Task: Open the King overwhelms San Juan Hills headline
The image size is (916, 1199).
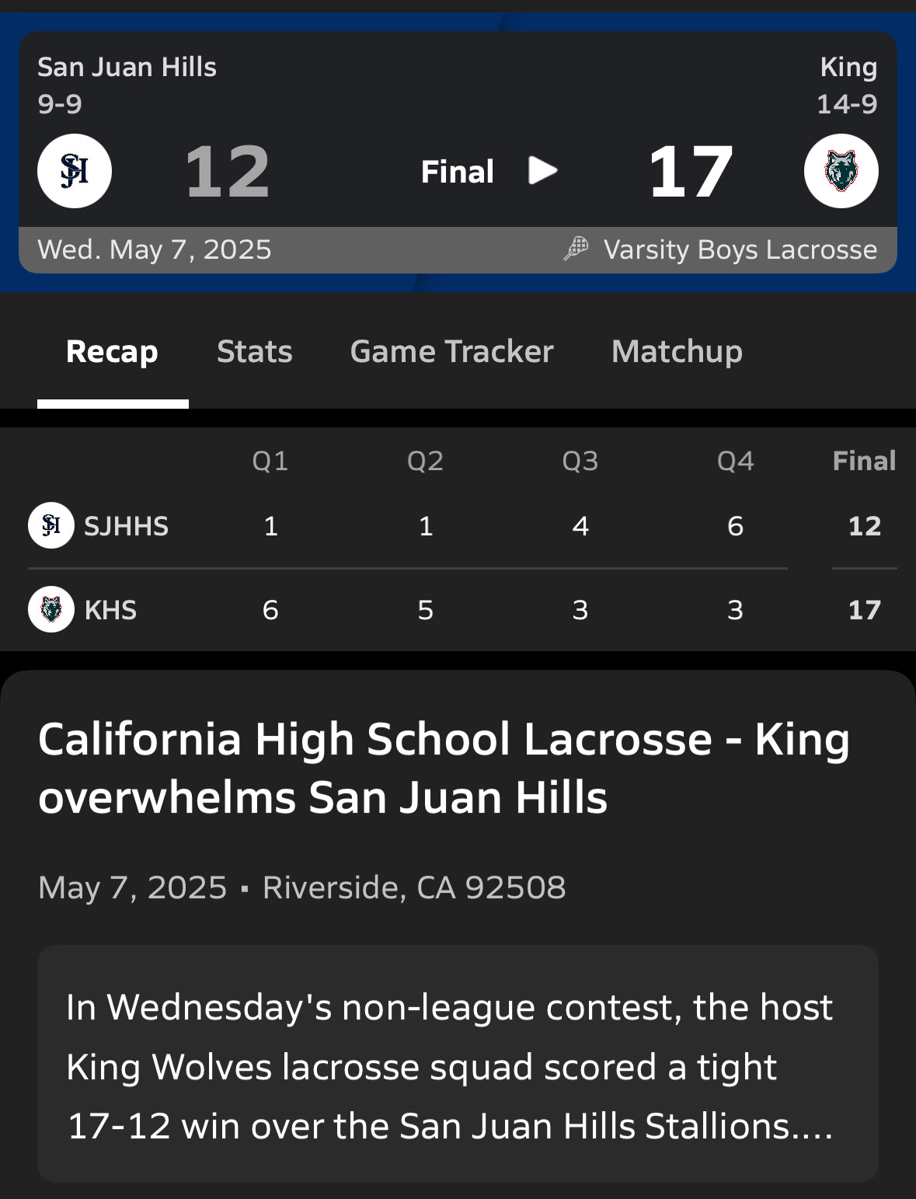Action: click(443, 768)
